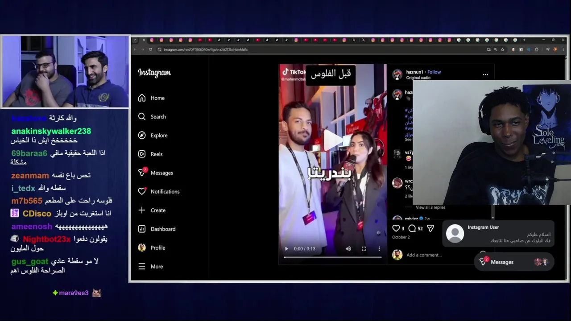Reload the page in the browser
Viewport: 571px width, 321px height.
click(150, 49)
